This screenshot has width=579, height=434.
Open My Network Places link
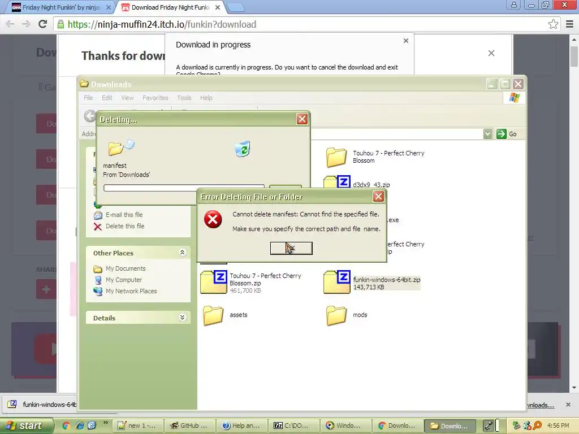(x=131, y=291)
